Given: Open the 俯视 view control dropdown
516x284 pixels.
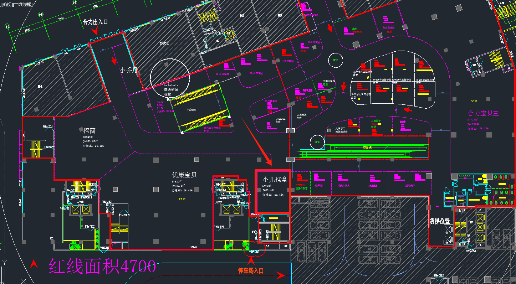Looking at the screenshot, I should 8,5.
